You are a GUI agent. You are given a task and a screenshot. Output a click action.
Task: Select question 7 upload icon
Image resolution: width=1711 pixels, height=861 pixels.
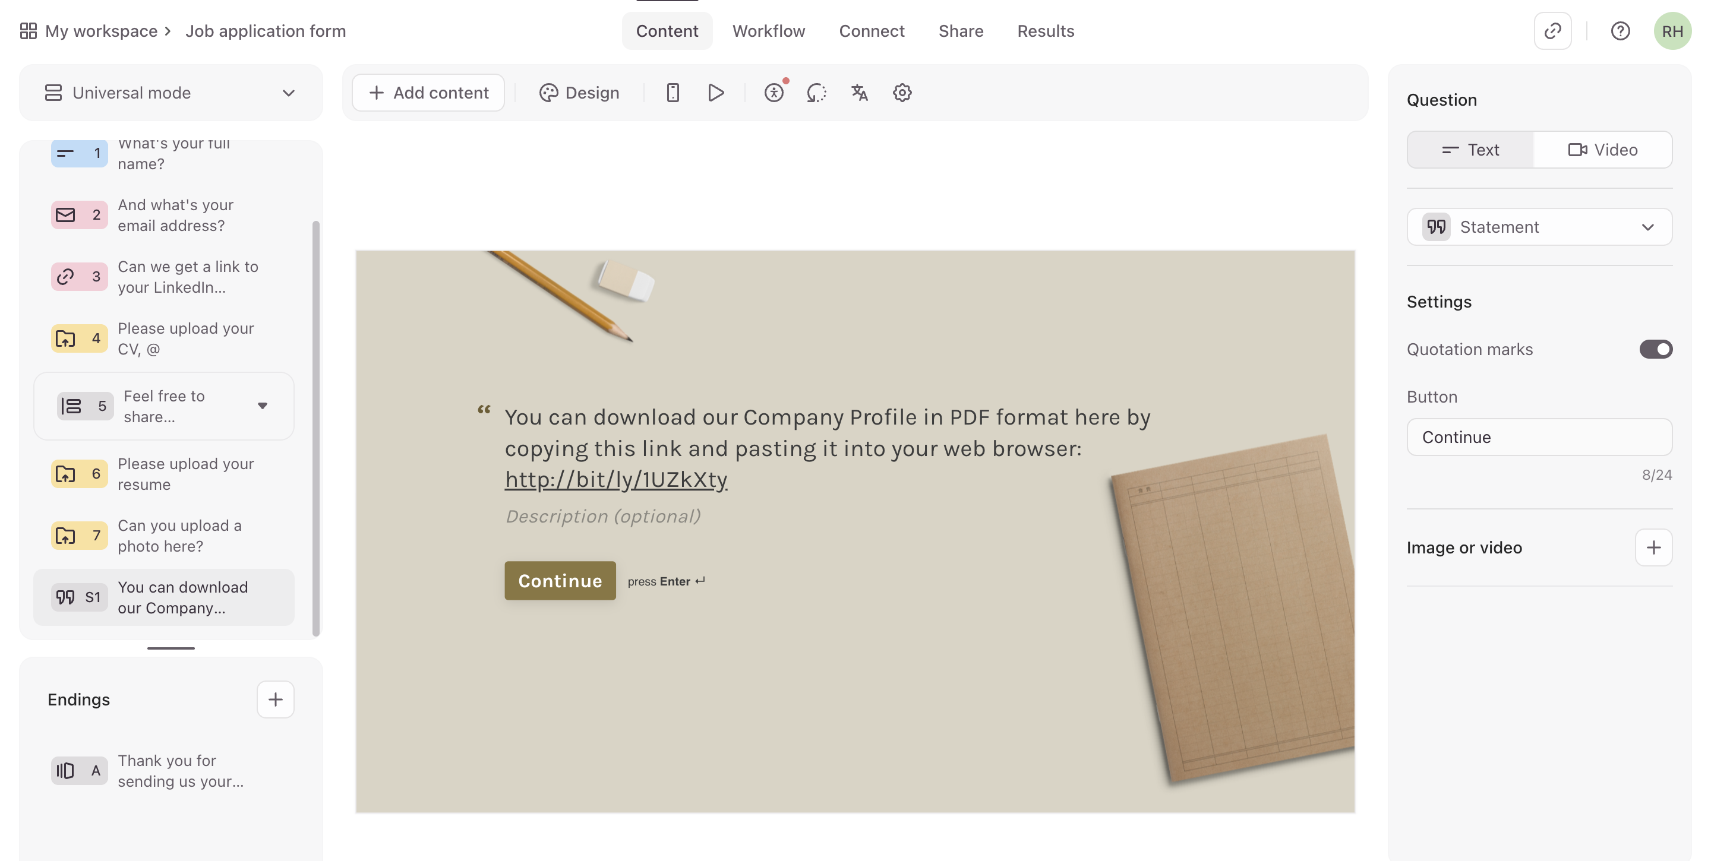pos(79,536)
